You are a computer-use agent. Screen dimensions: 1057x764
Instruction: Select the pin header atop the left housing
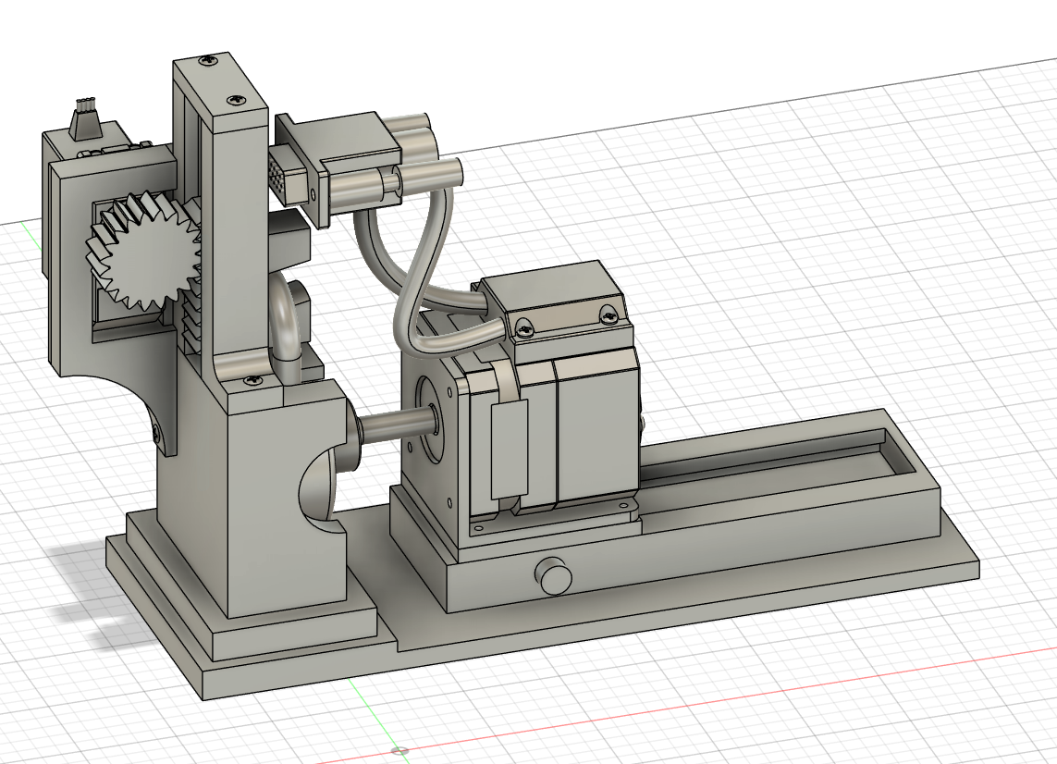85,119
